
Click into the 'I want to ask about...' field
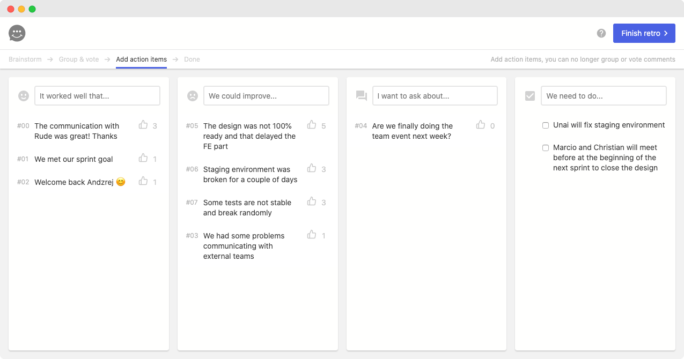coord(435,96)
